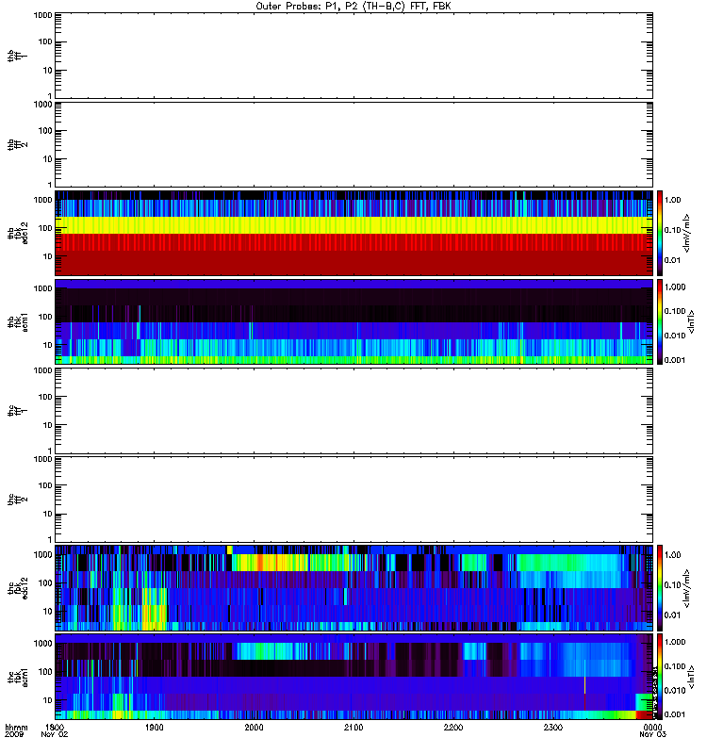Click the dark red band in thb fbk edc12 spectrogram
The image size is (707, 754).
[x=354, y=263]
